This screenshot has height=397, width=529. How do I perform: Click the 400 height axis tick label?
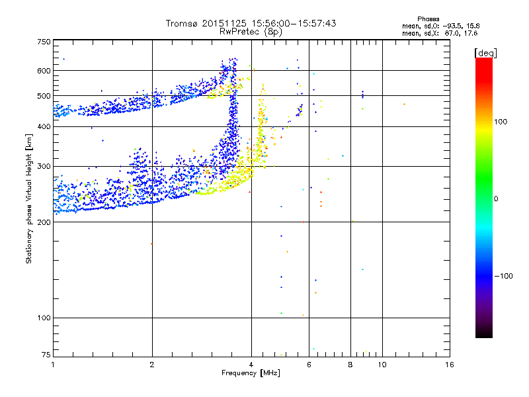pos(44,126)
